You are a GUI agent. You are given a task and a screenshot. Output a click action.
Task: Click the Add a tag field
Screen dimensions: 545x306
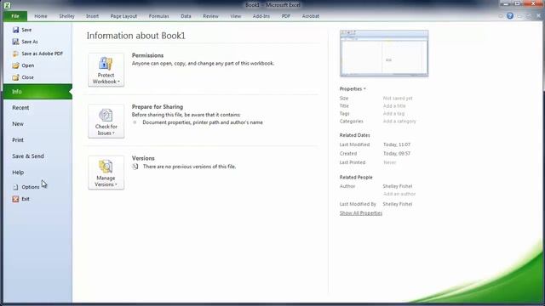393,113
